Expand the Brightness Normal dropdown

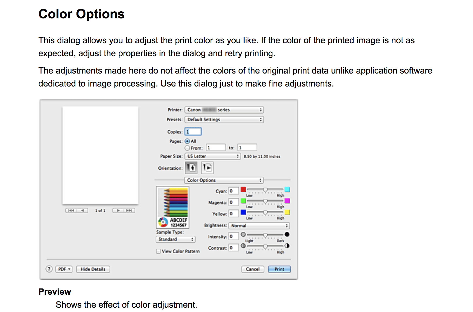[x=259, y=225]
